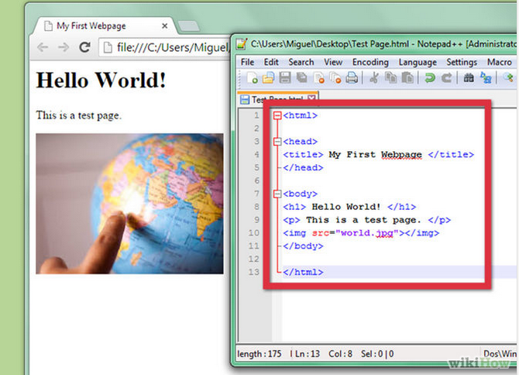
Task: Click the p tag code on line 9
Action: tap(366, 220)
